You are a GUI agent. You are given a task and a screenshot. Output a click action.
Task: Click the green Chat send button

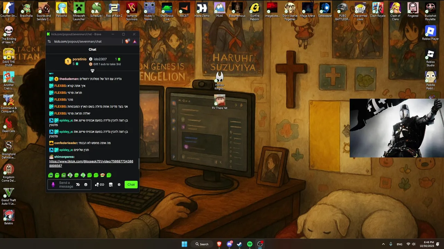(x=131, y=185)
